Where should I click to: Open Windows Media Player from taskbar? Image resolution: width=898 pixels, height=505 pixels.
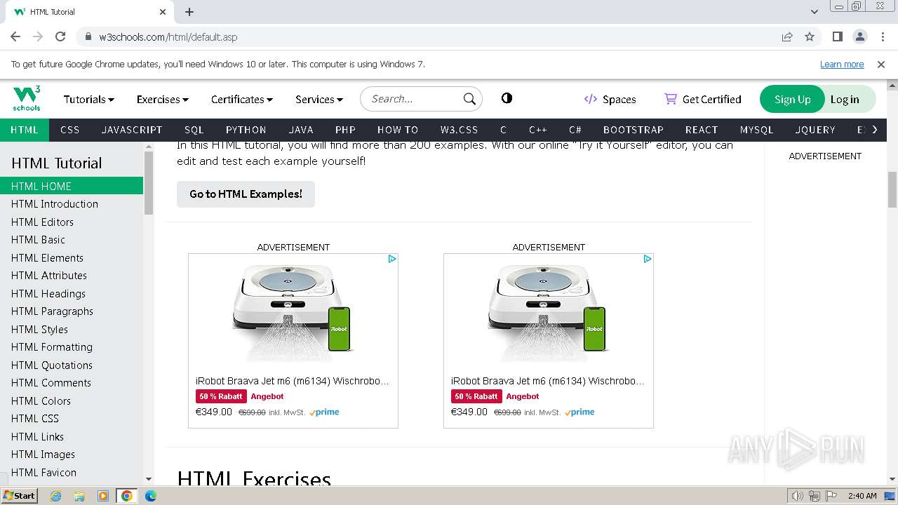103,496
